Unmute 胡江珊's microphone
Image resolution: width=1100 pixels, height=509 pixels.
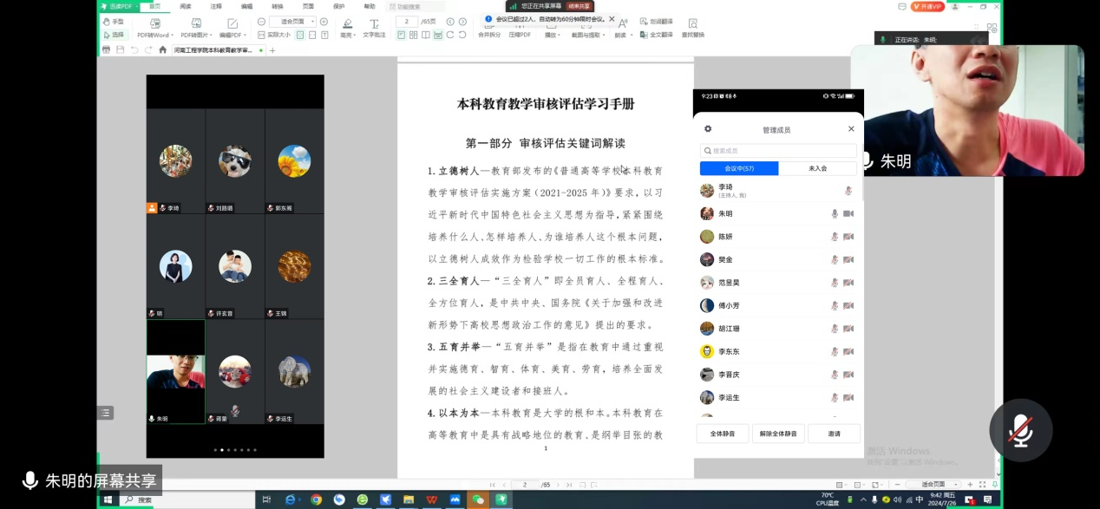[835, 329]
